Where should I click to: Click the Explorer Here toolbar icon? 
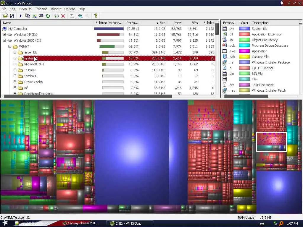(34, 16)
